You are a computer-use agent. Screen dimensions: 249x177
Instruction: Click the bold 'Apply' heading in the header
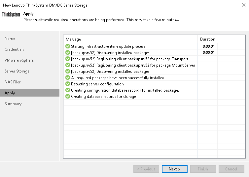coord(28,14)
